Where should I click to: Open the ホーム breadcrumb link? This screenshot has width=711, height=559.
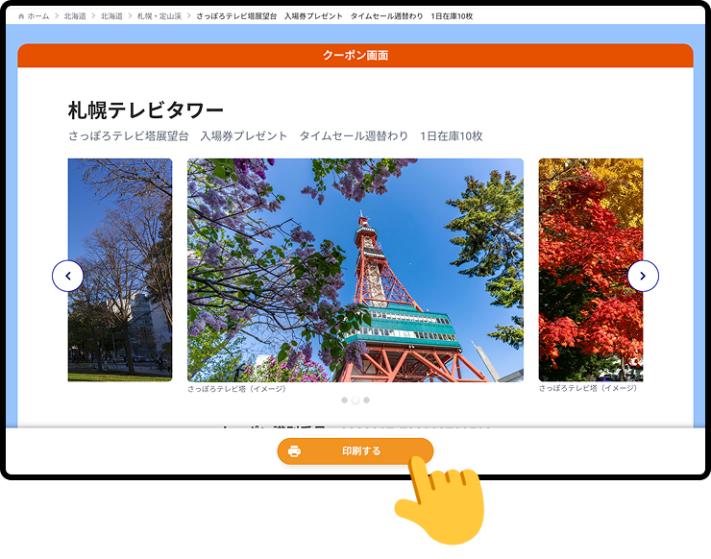[x=38, y=16]
